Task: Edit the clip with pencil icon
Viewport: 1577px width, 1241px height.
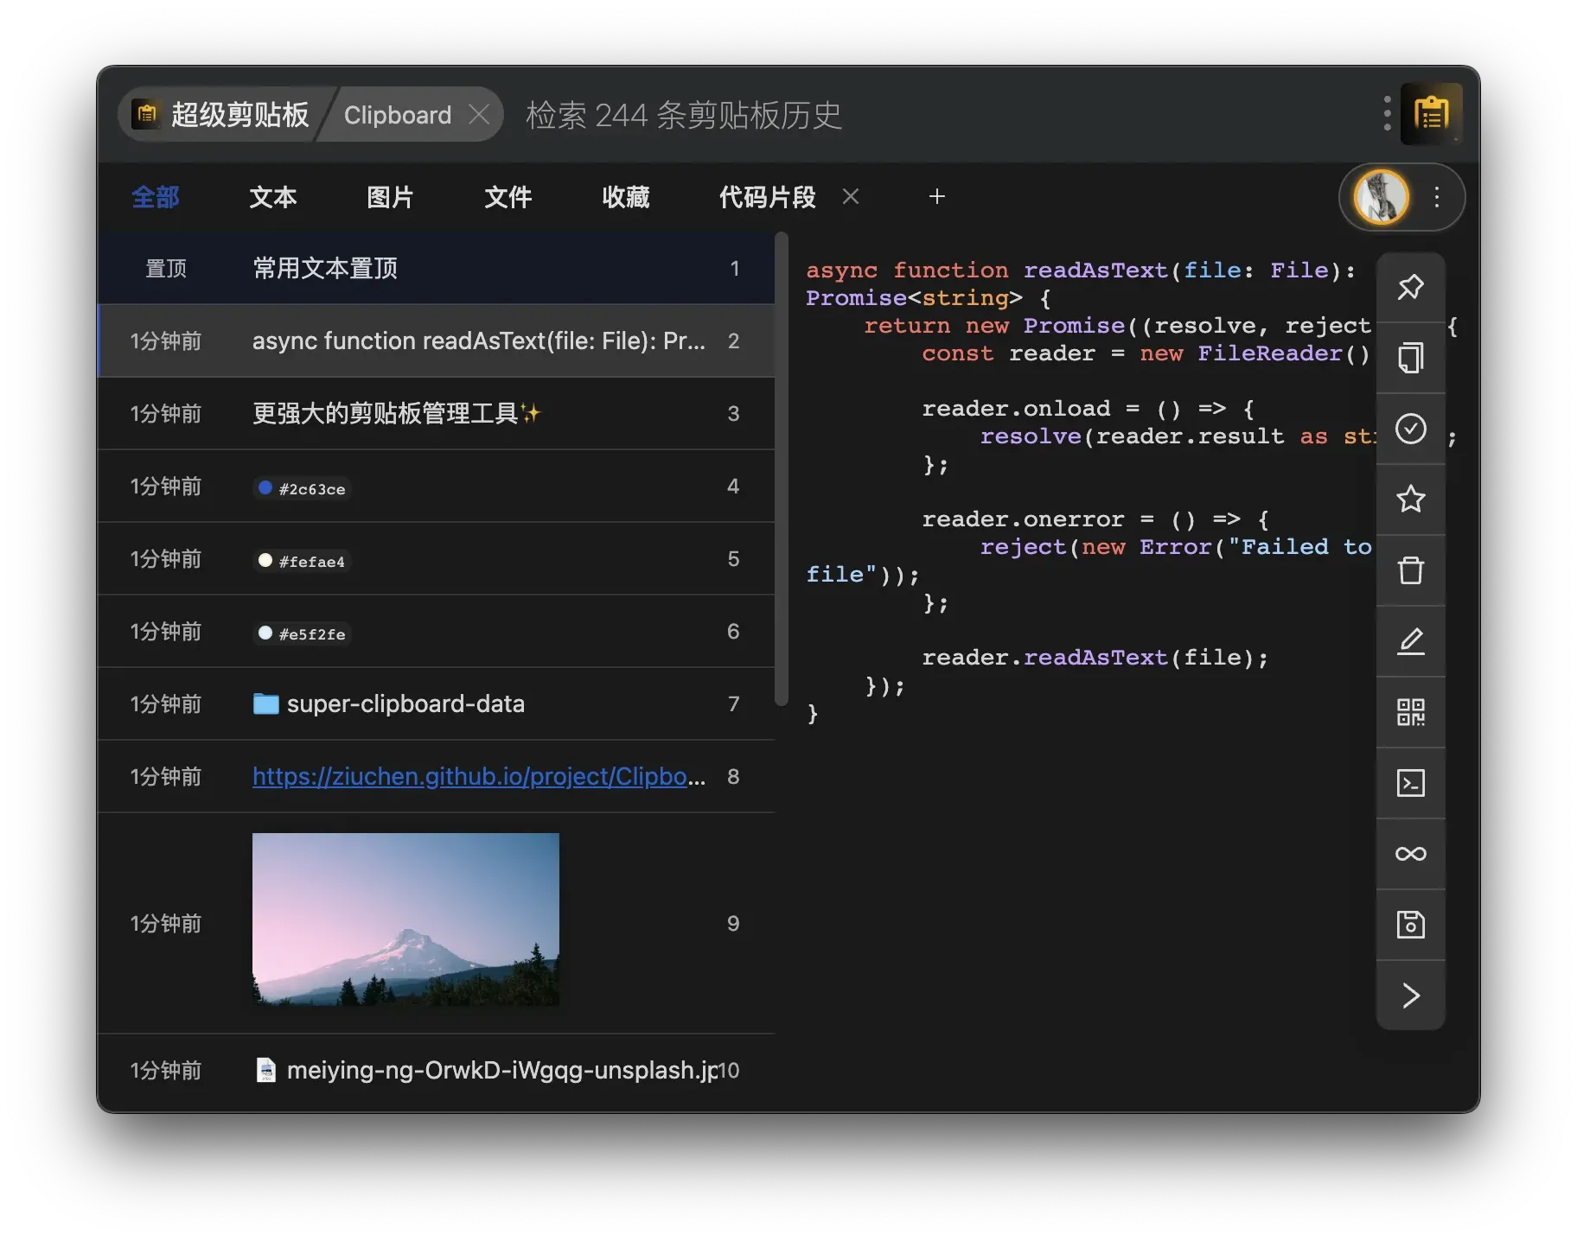Action: [x=1410, y=641]
